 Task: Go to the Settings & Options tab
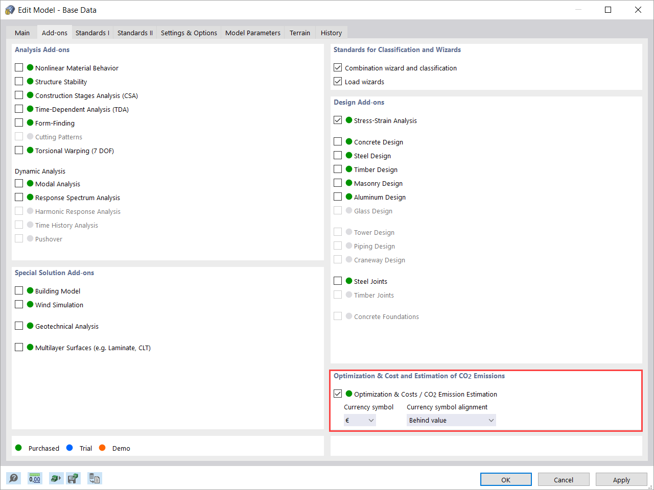189,33
